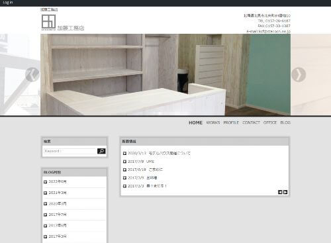Advance to the next carousel slide

pos(299,75)
